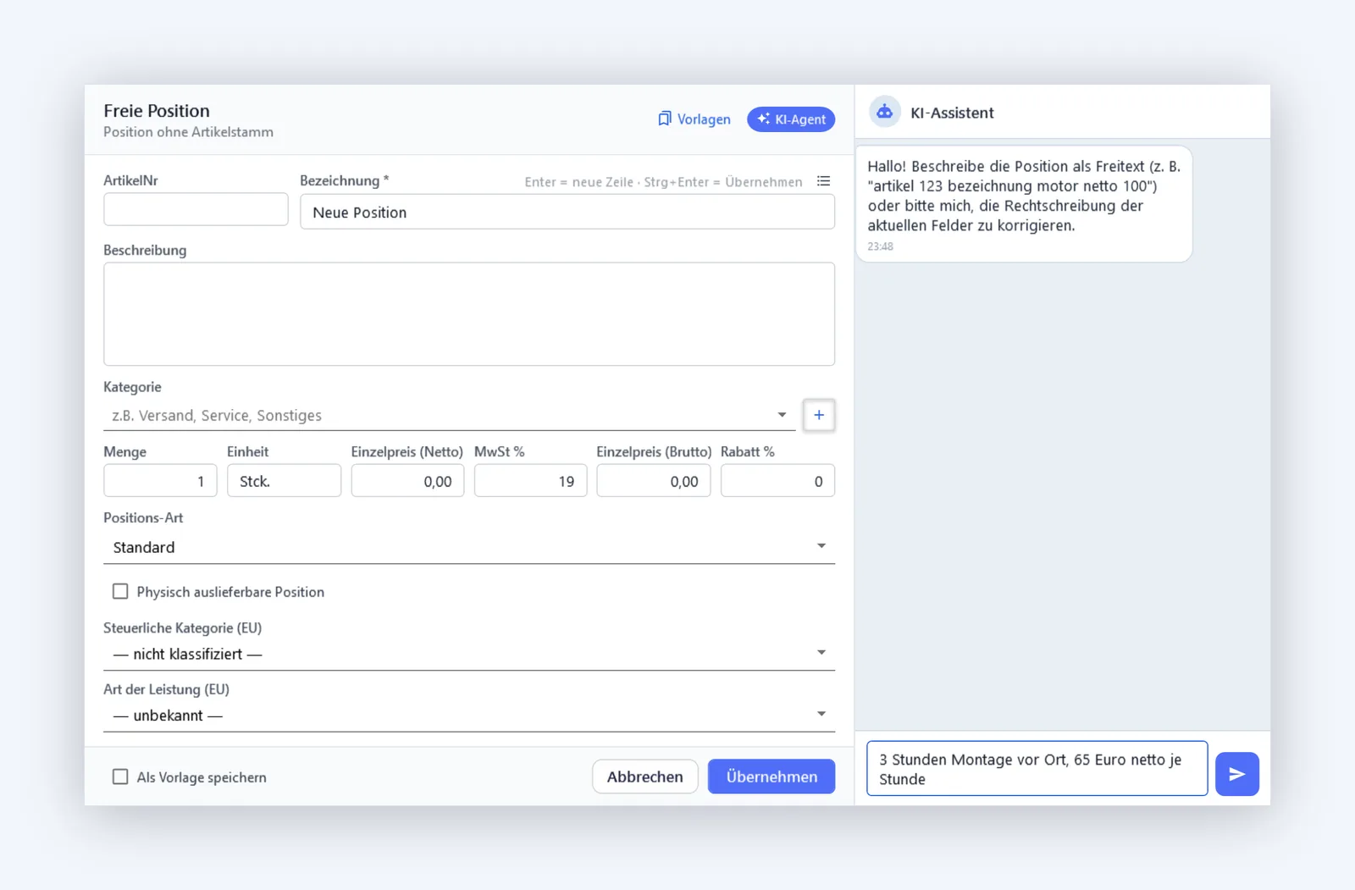Viewport: 1355px width, 890px height.
Task: Click the KI-Assistent robot avatar
Action: tap(885, 112)
